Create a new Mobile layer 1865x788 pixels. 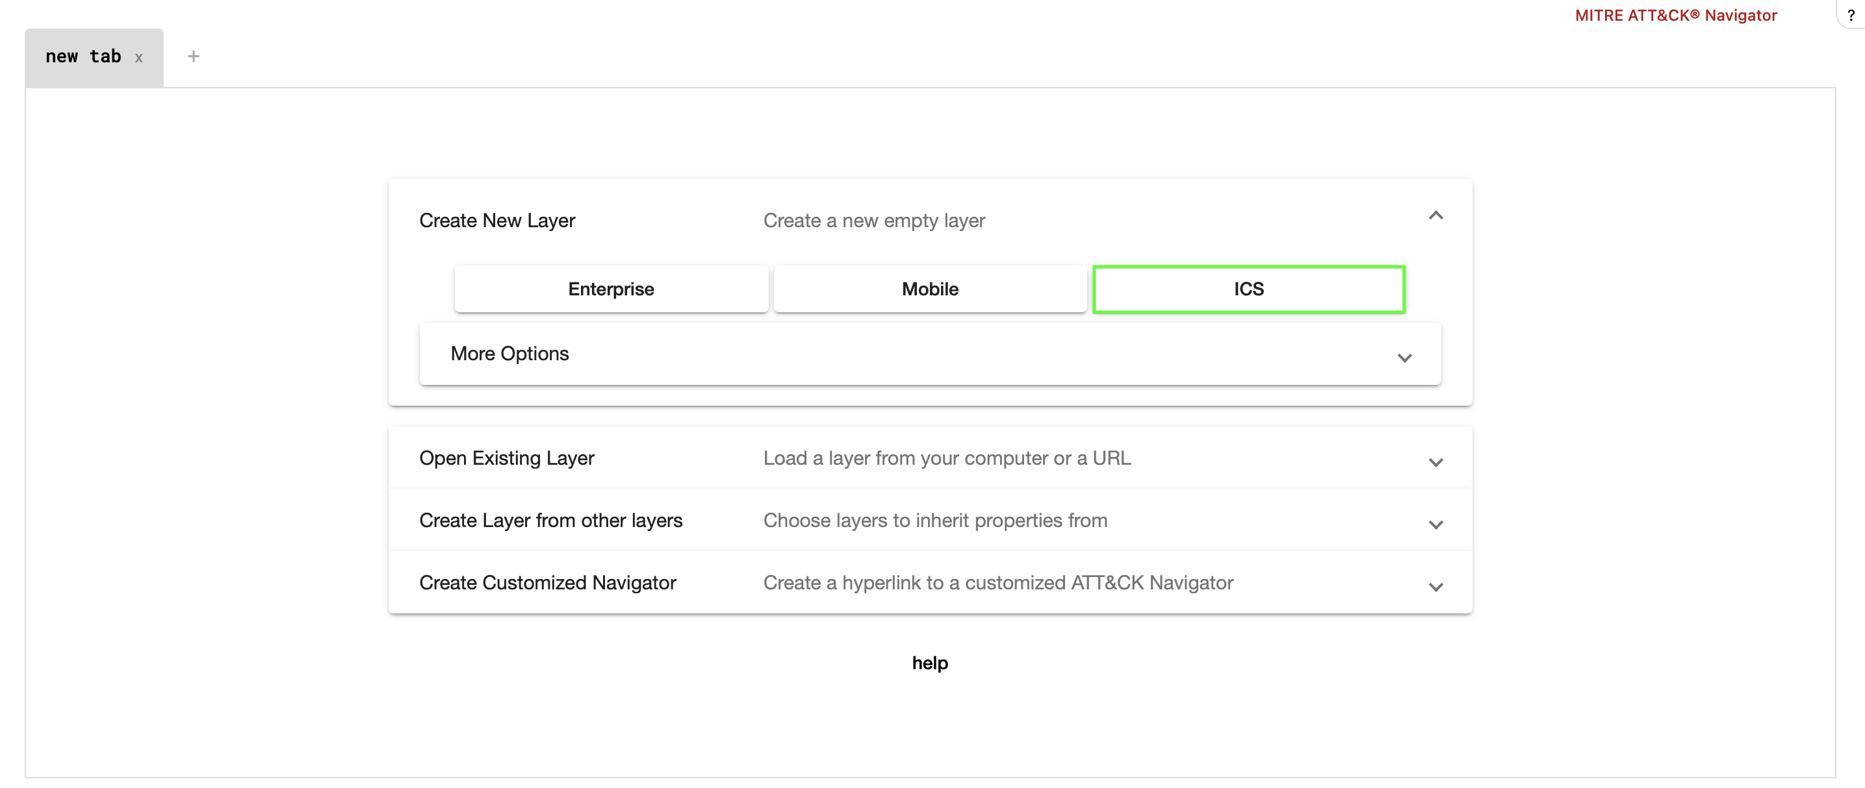point(930,289)
